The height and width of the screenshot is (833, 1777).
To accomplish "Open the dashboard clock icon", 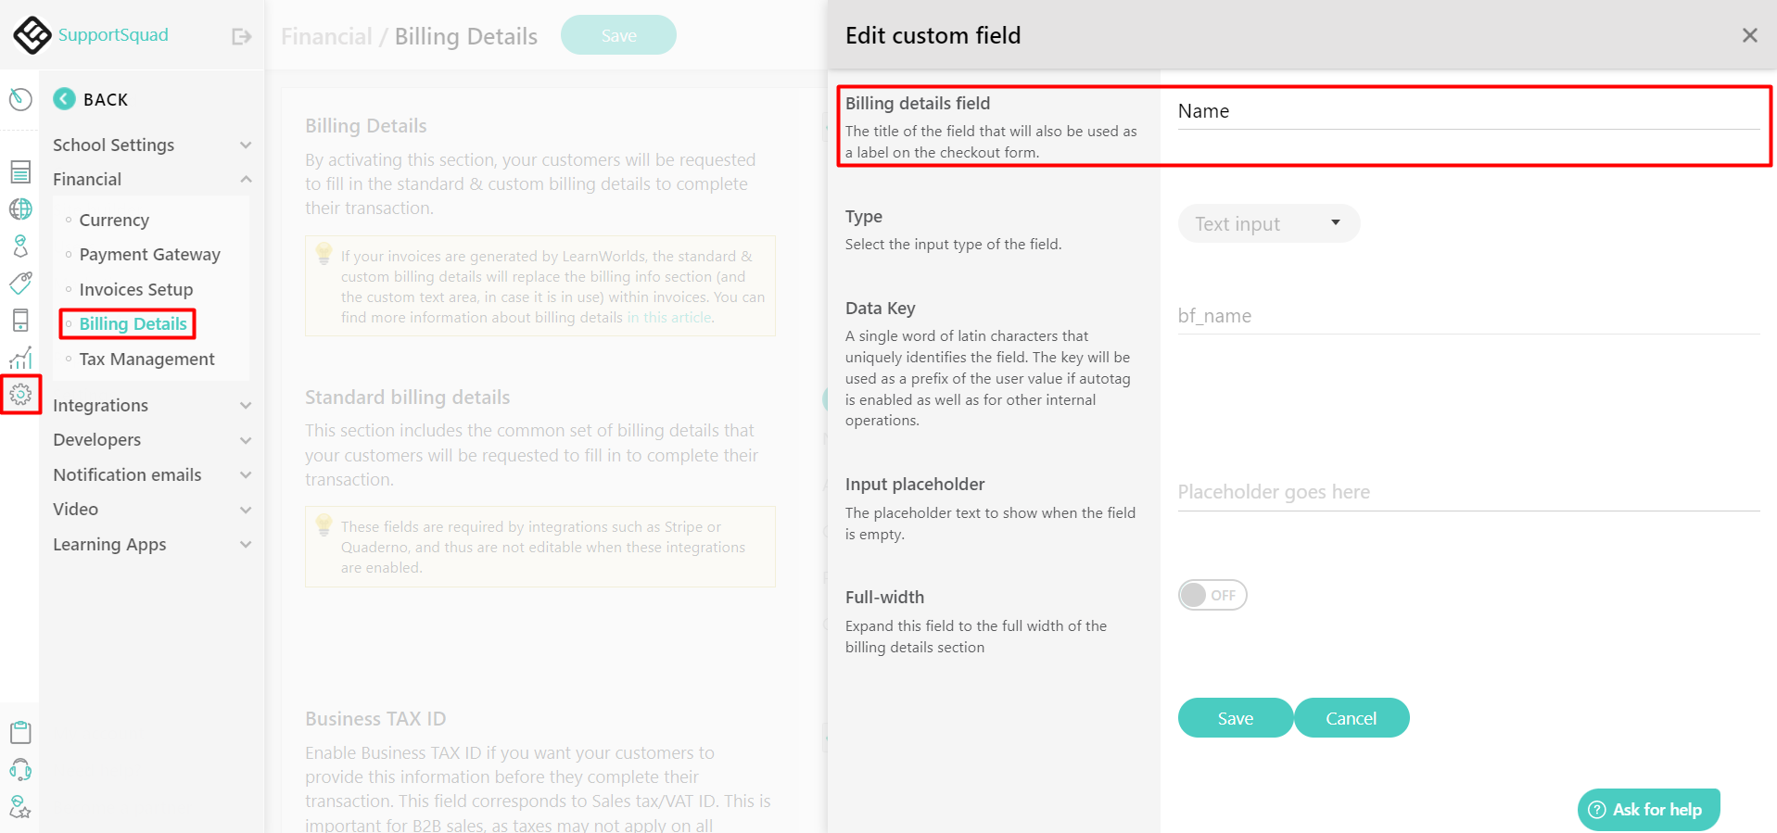I will (20, 98).
